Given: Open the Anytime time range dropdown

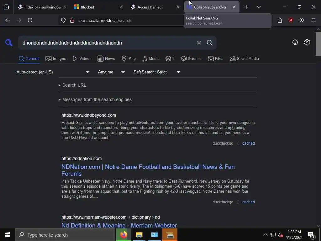Looking at the screenshot, I should 111,72.
